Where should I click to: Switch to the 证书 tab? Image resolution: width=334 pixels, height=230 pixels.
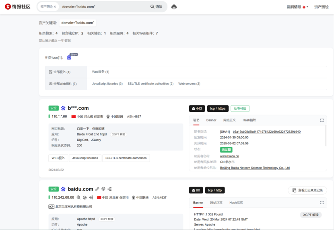point(196,120)
